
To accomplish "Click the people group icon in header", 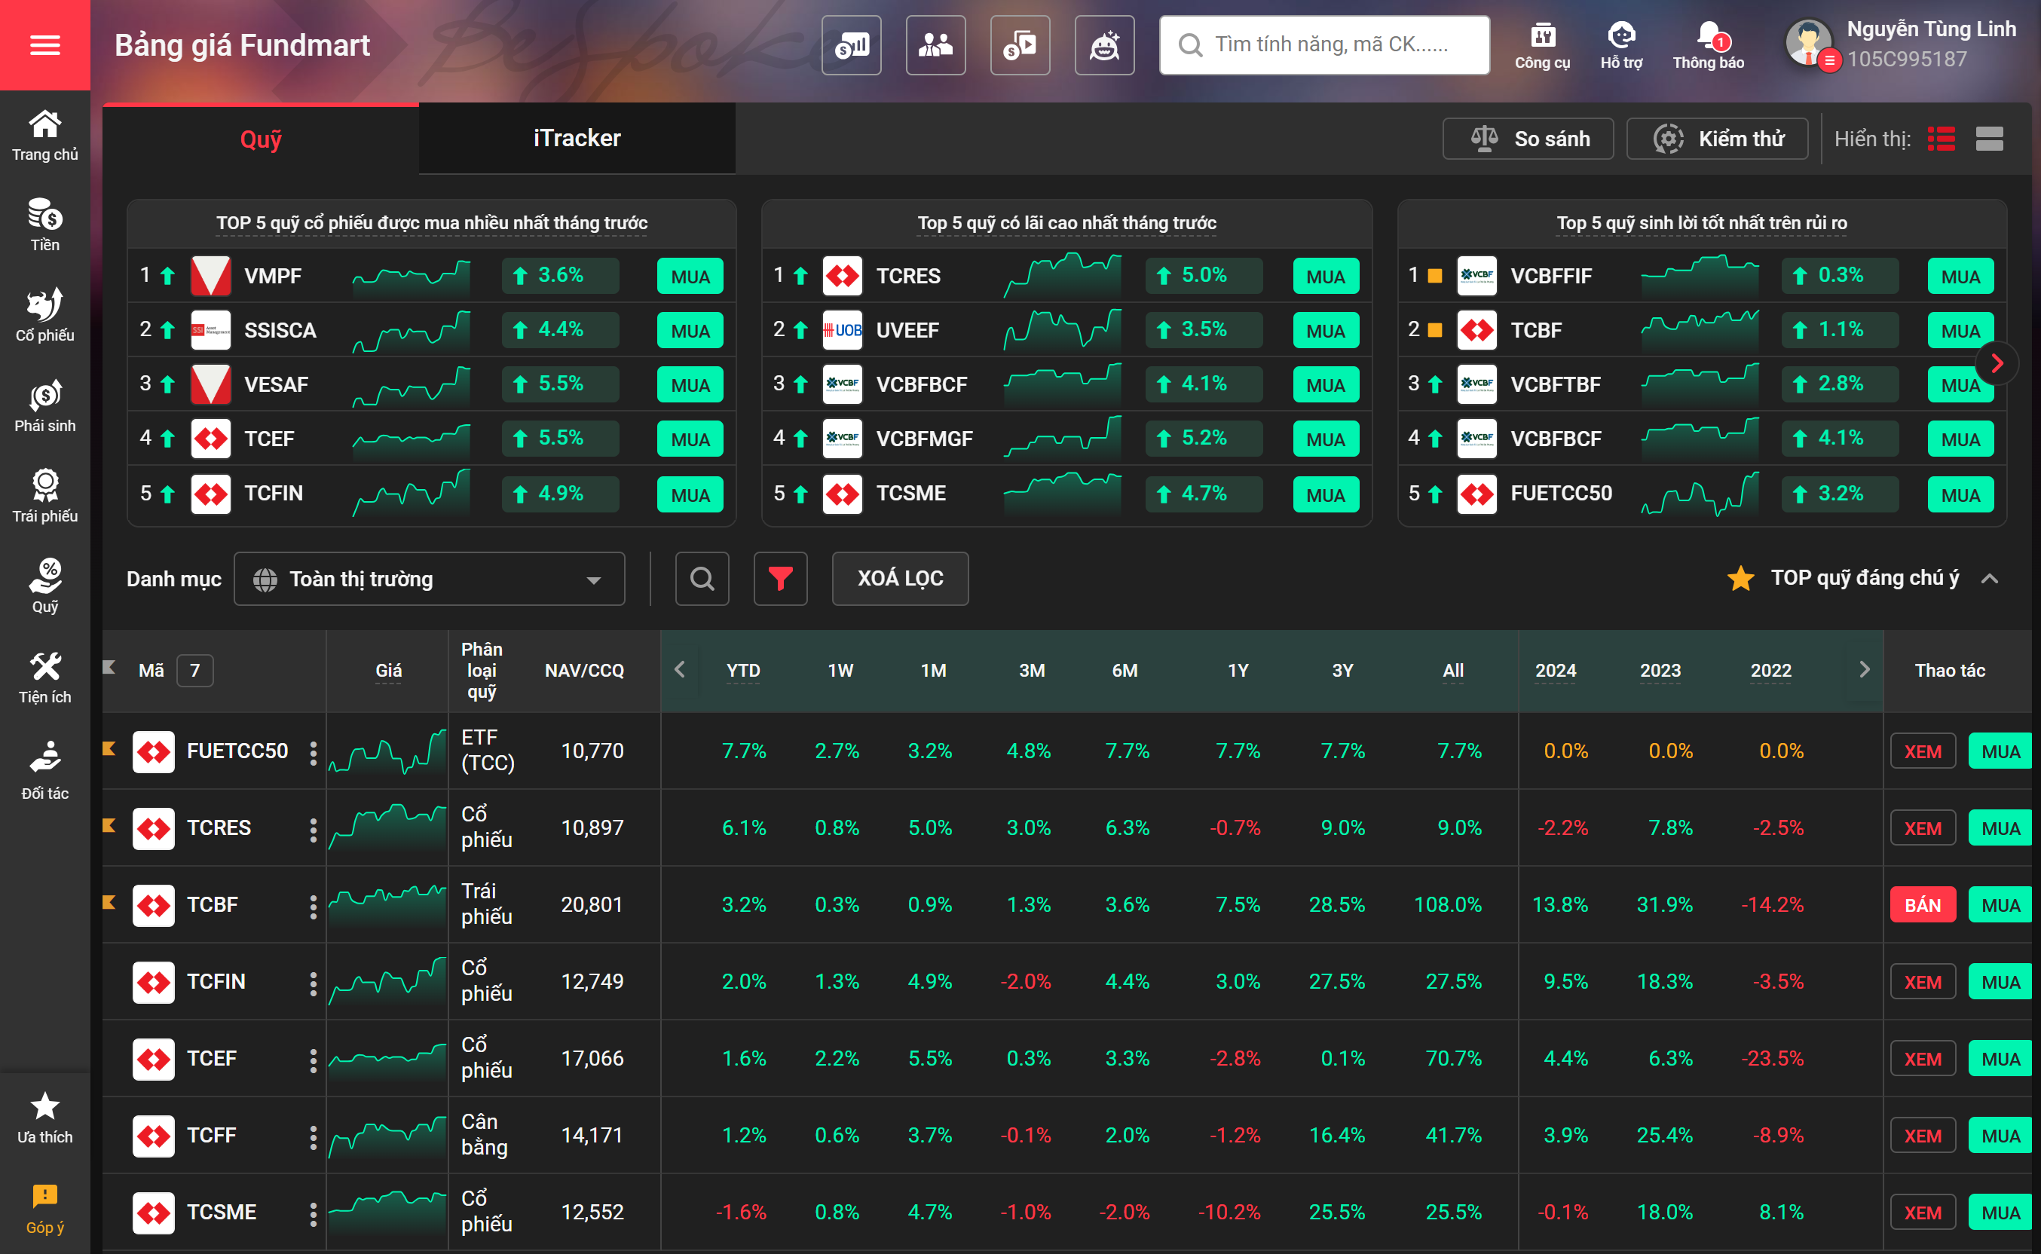I will [x=935, y=44].
